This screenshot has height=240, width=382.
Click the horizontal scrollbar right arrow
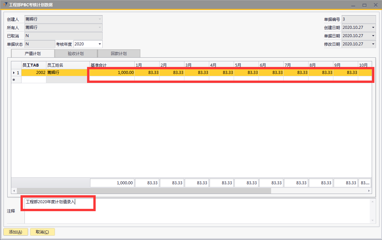point(369,191)
